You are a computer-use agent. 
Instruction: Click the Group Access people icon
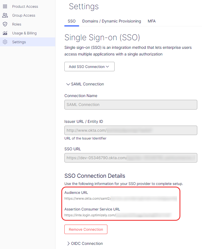5,16
